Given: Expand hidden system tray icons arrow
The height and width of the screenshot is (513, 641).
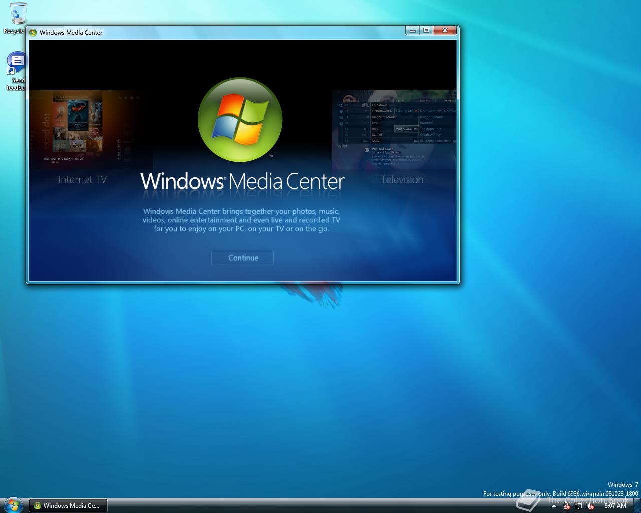Looking at the screenshot, I should 554,506.
